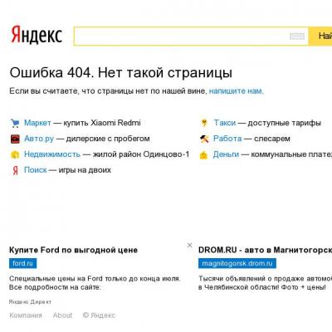
Task: Click 'доступные тарифы' text
Action: click(x=285, y=123)
